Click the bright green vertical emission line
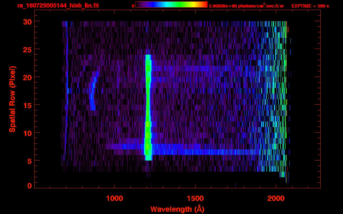Image resolution: width=343 pixels, height=214 pixels. click(148, 106)
